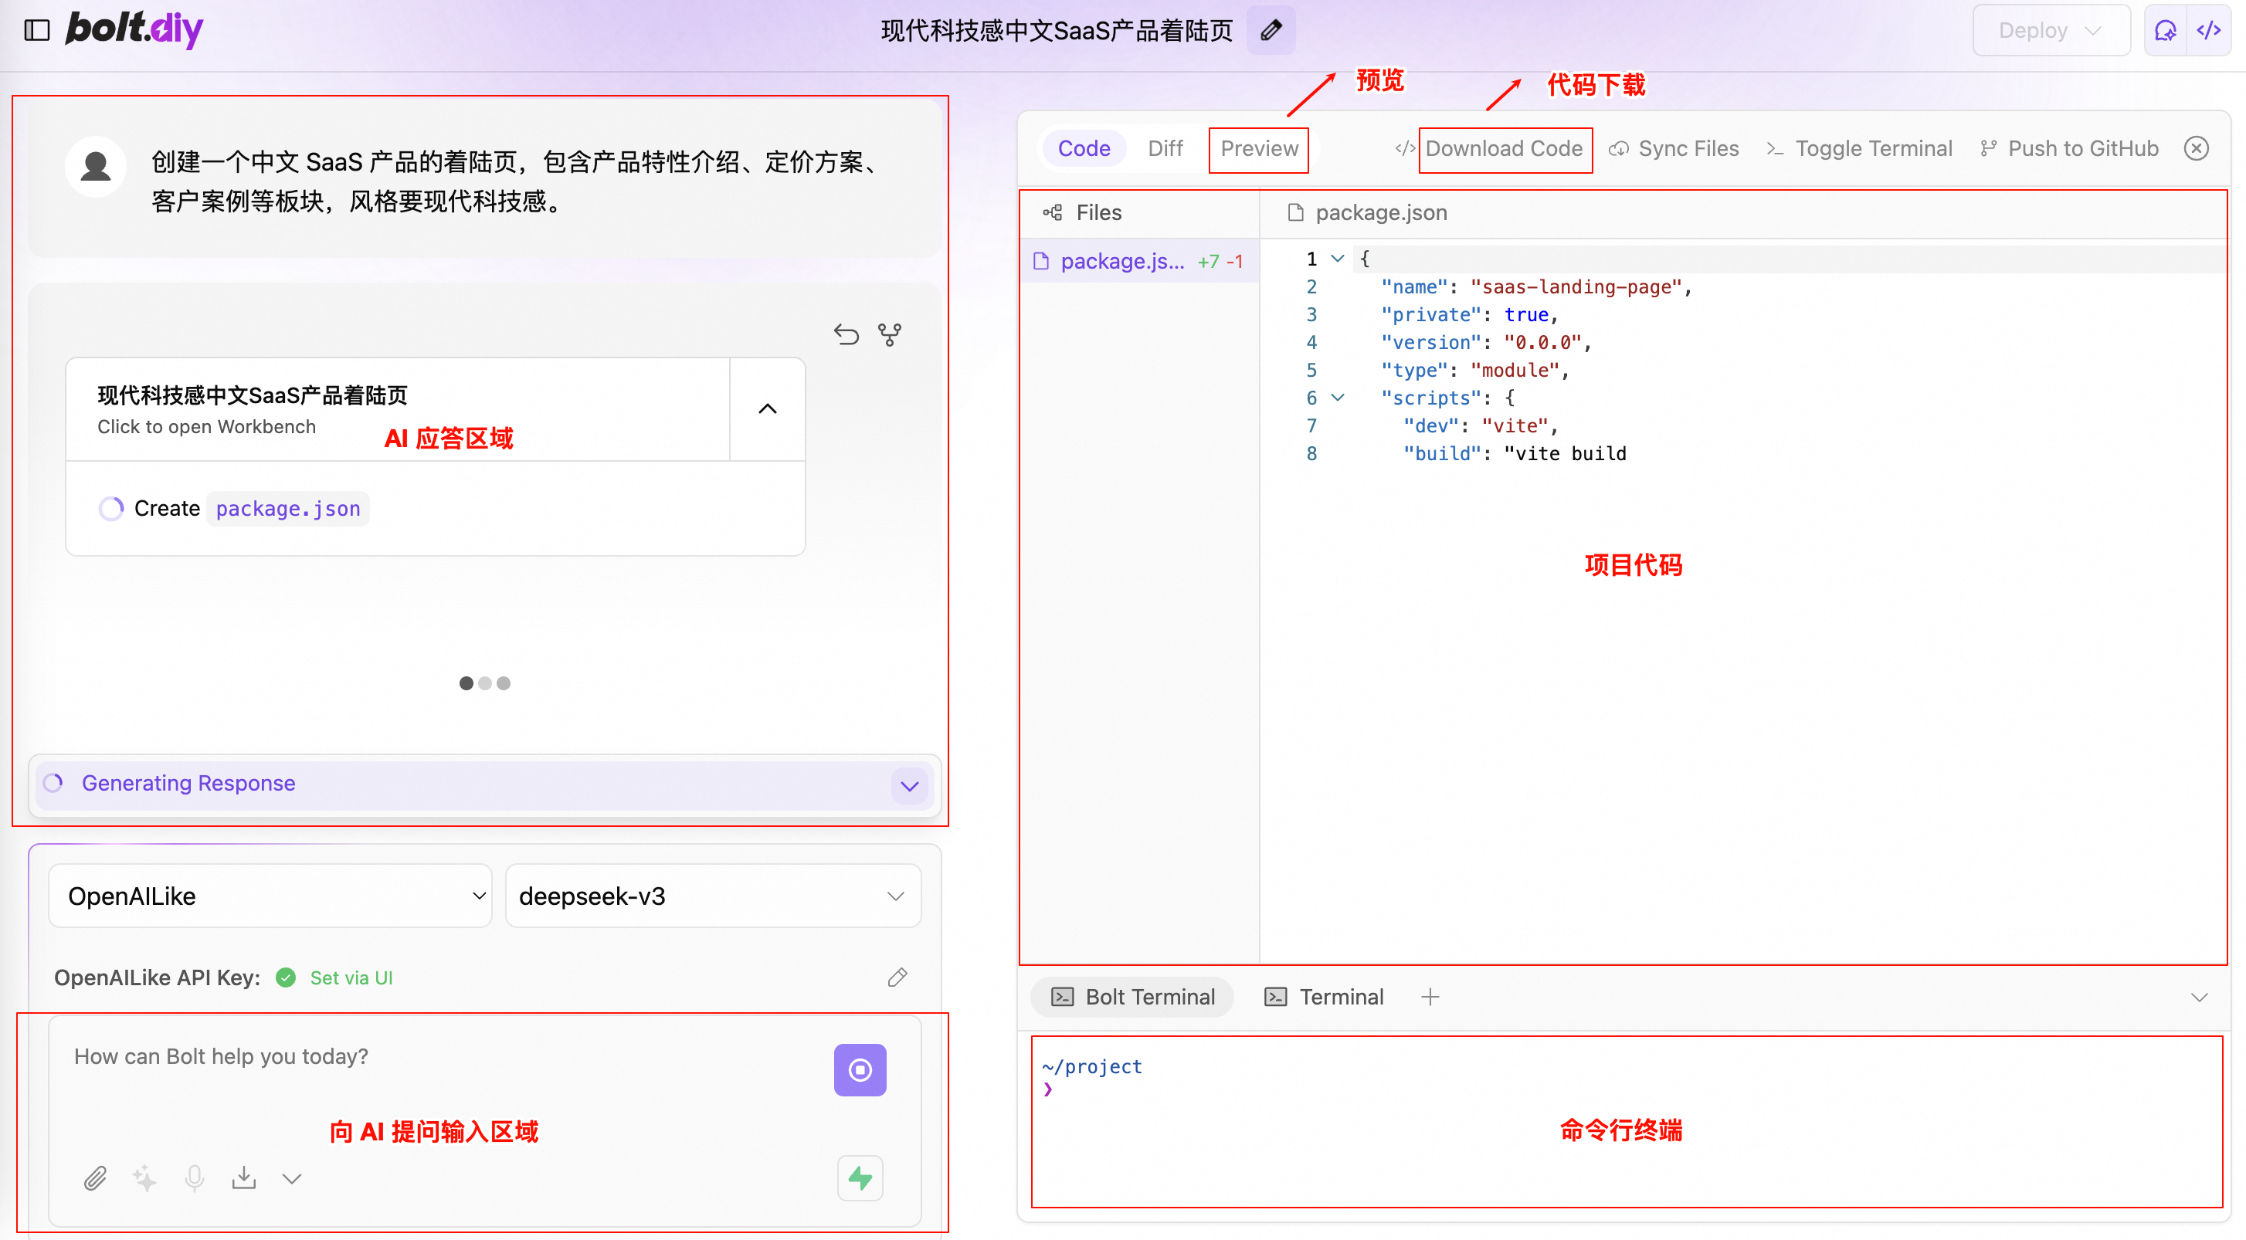Stop generation with the purple button
2246x1240 pixels.
[860, 1070]
